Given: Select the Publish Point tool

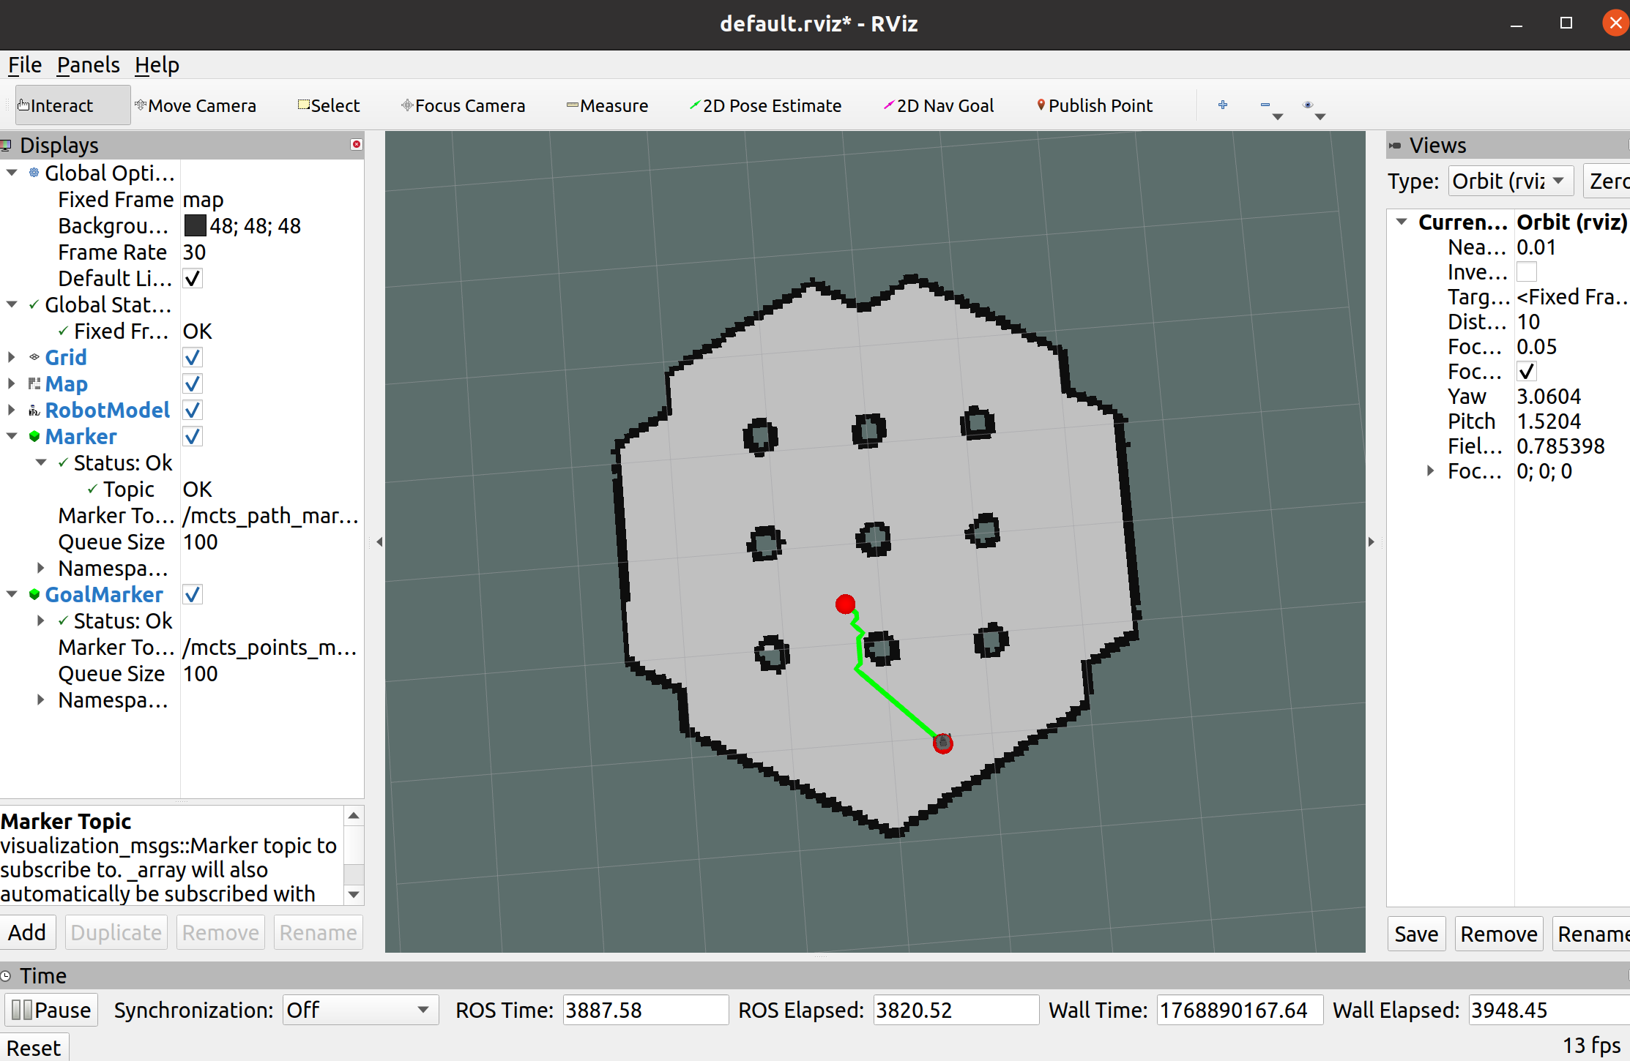Looking at the screenshot, I should [x=1095, y=106].
